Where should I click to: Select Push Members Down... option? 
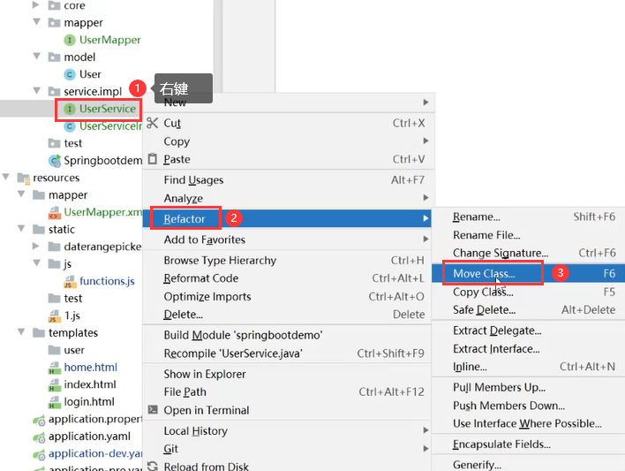pyautogui.click(x=529, y=406)
